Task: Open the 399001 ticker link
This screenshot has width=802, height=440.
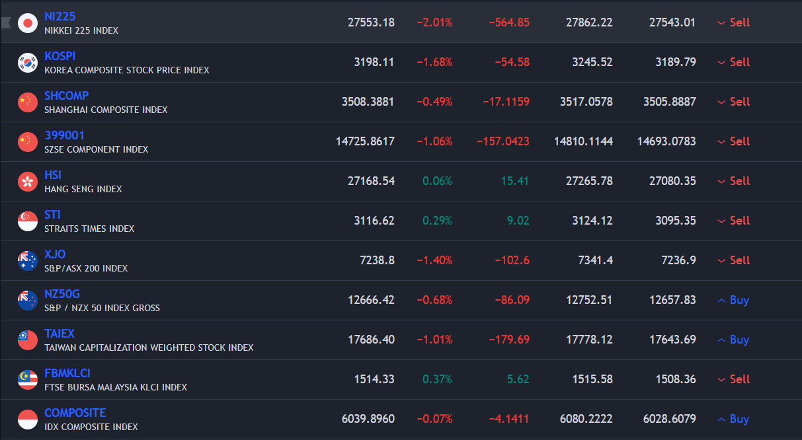Action: pos(65,135)
